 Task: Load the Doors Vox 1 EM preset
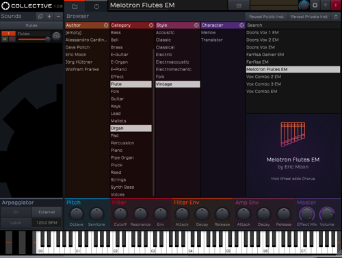(x=293, y=33)
